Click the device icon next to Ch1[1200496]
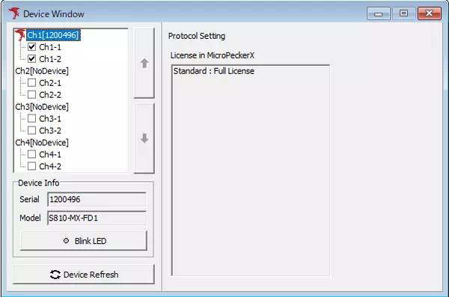This screenshot has width=449, height=297. [x=20, y=35]
